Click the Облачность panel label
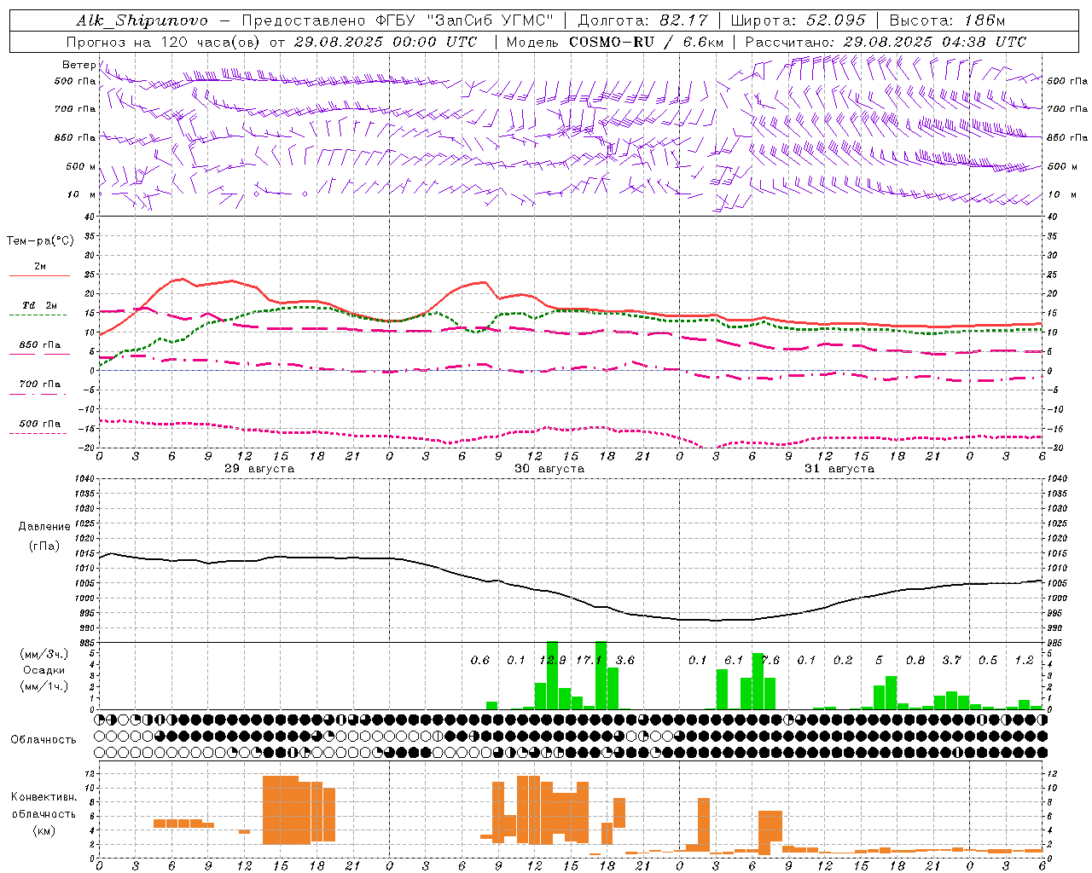The height and width of the screenshot is (873, 1092). click(44, 740)
